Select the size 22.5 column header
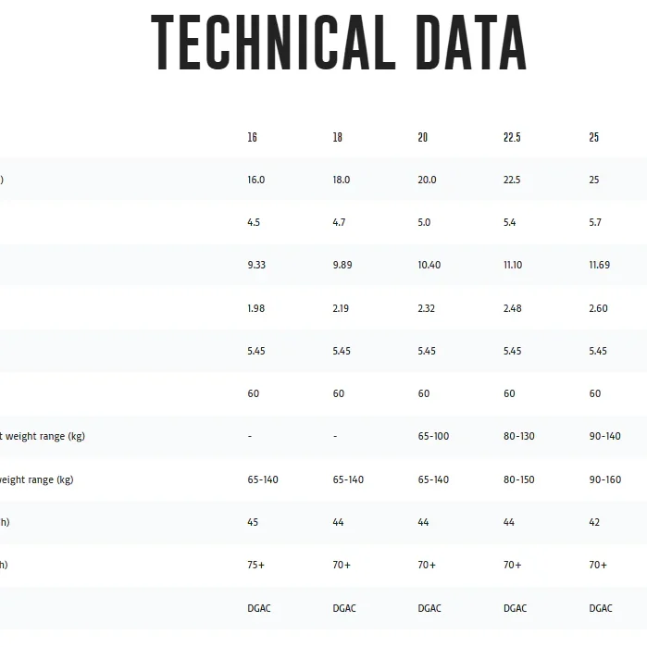This screenshot has width=647, height=647. click(x=512, y=137)
